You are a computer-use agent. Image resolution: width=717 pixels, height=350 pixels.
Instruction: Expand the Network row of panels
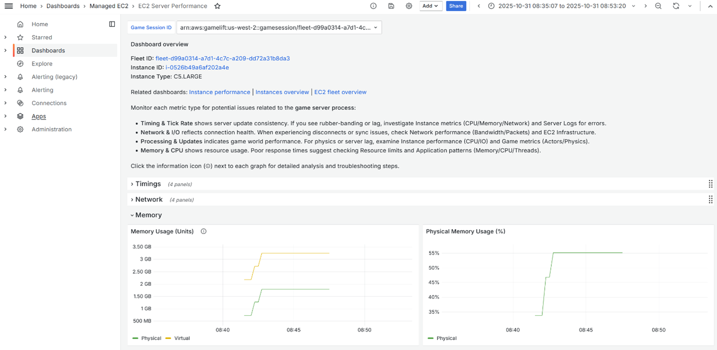pyautogui.click(x=149, y=199)
